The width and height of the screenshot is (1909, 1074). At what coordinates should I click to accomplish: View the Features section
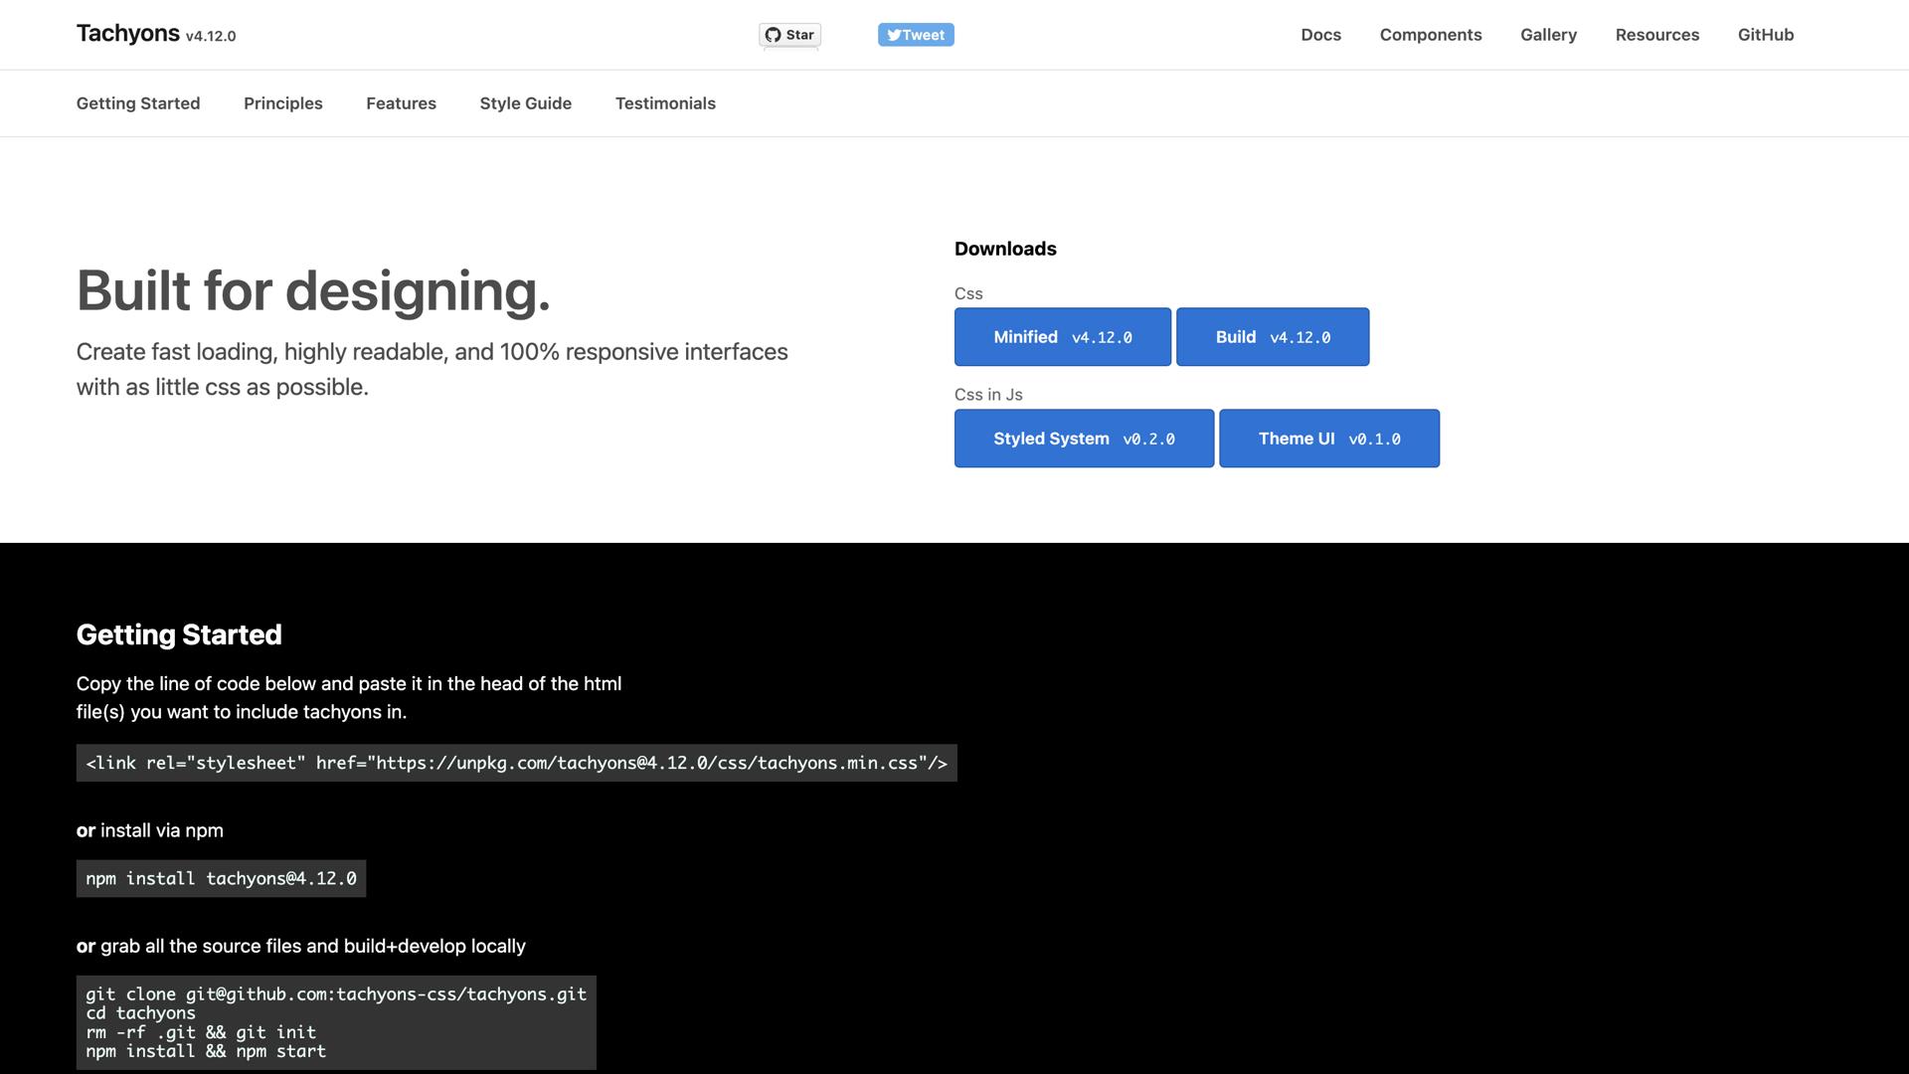(401, 102)
